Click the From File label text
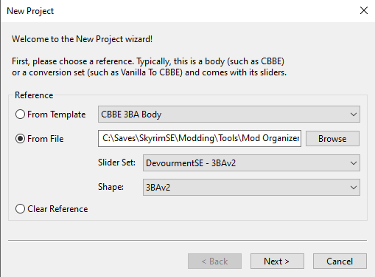Image resolution: width=375 pixels, height=277 pixels. tap(46, 139)
